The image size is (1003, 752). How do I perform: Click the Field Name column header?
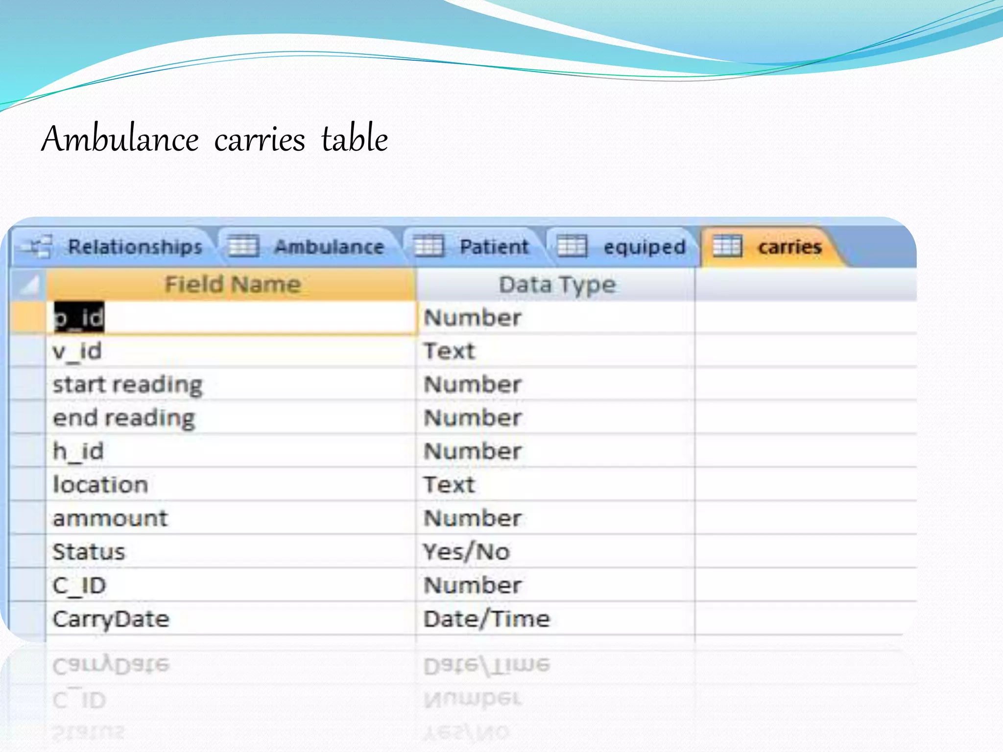pyautogui.click(x=232, y=285)
